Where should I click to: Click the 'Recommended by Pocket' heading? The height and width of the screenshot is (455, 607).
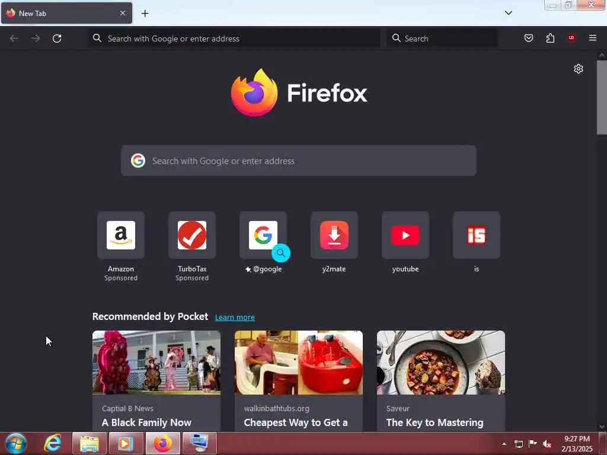click(x=150, y=316)
